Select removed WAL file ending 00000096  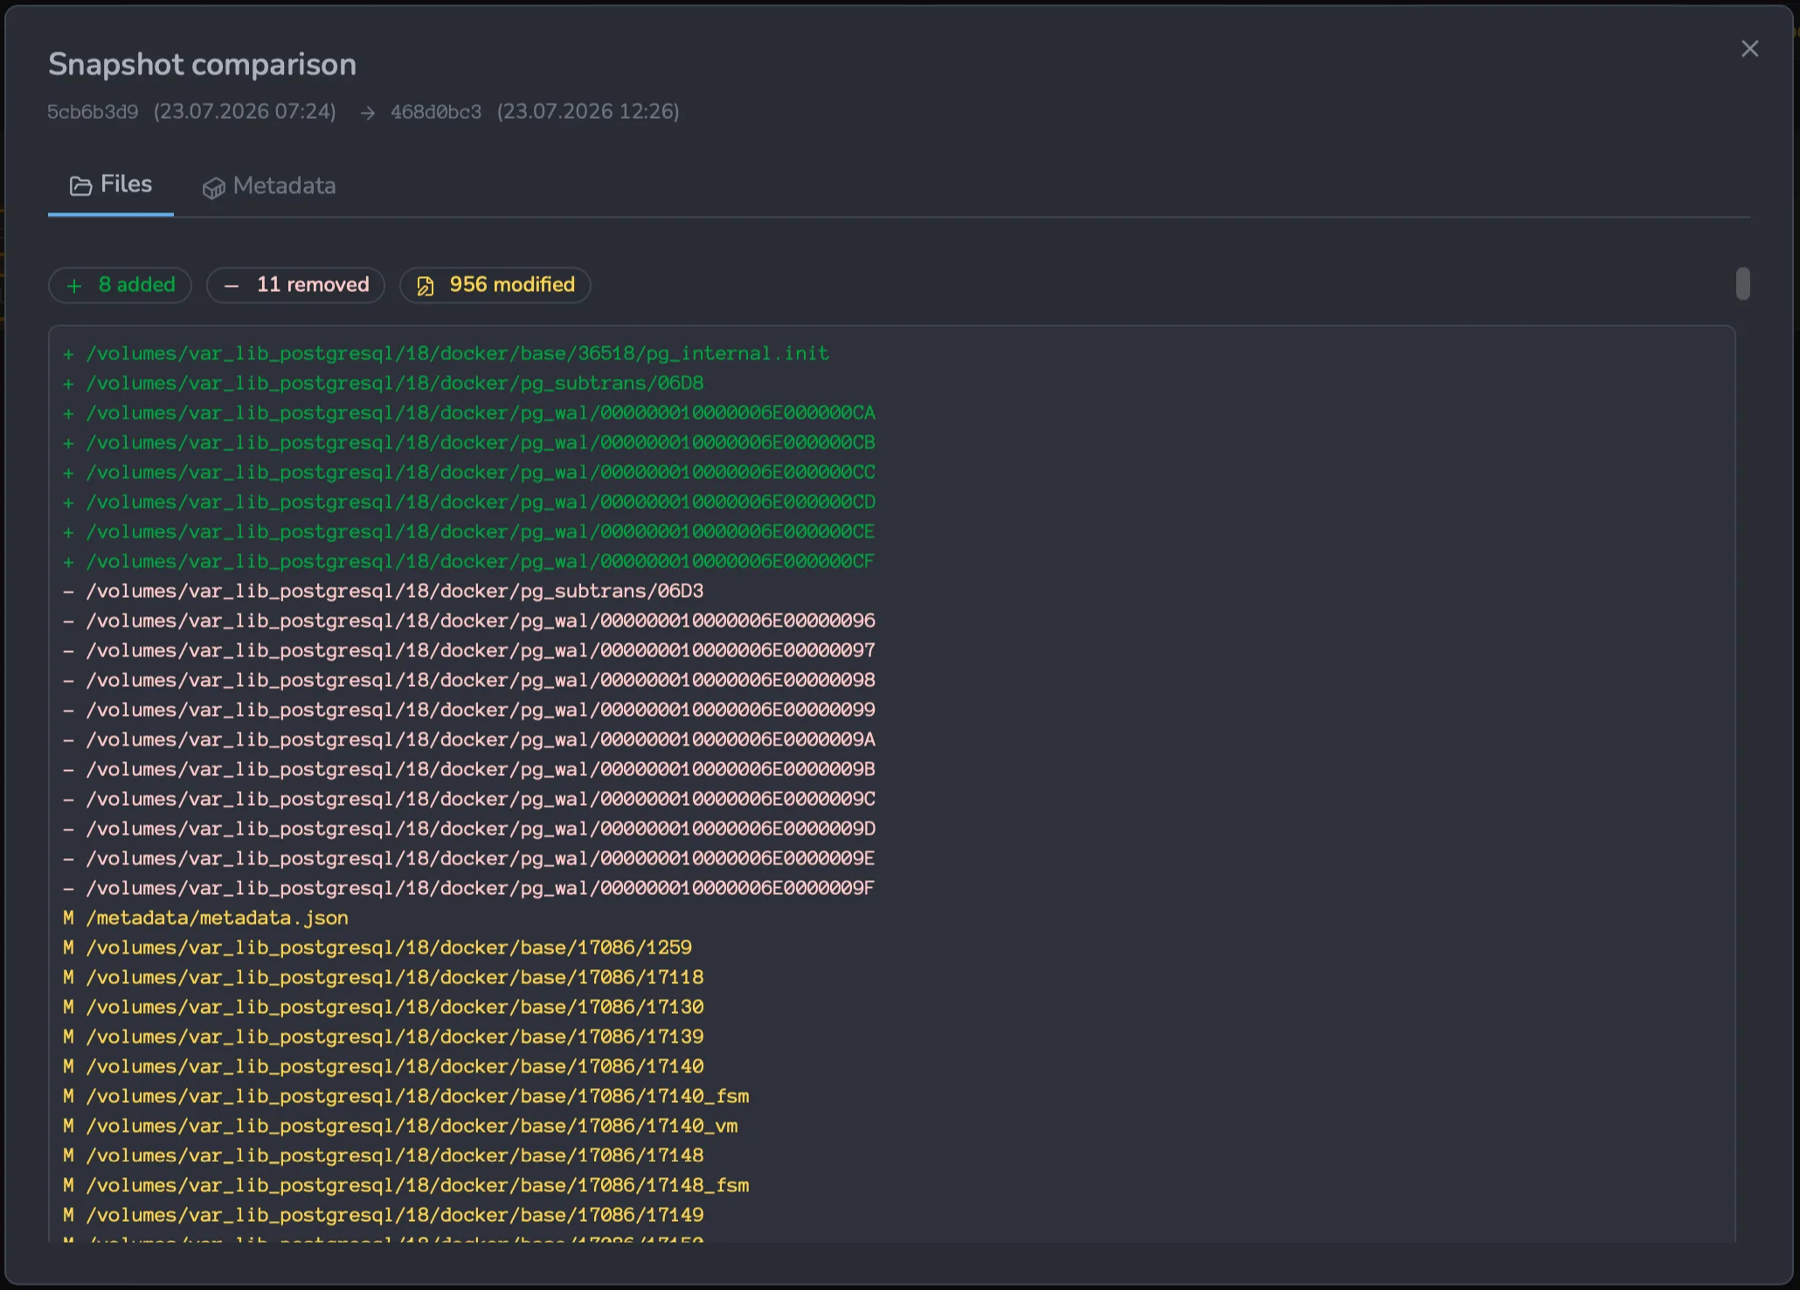[x=469, y=621]
